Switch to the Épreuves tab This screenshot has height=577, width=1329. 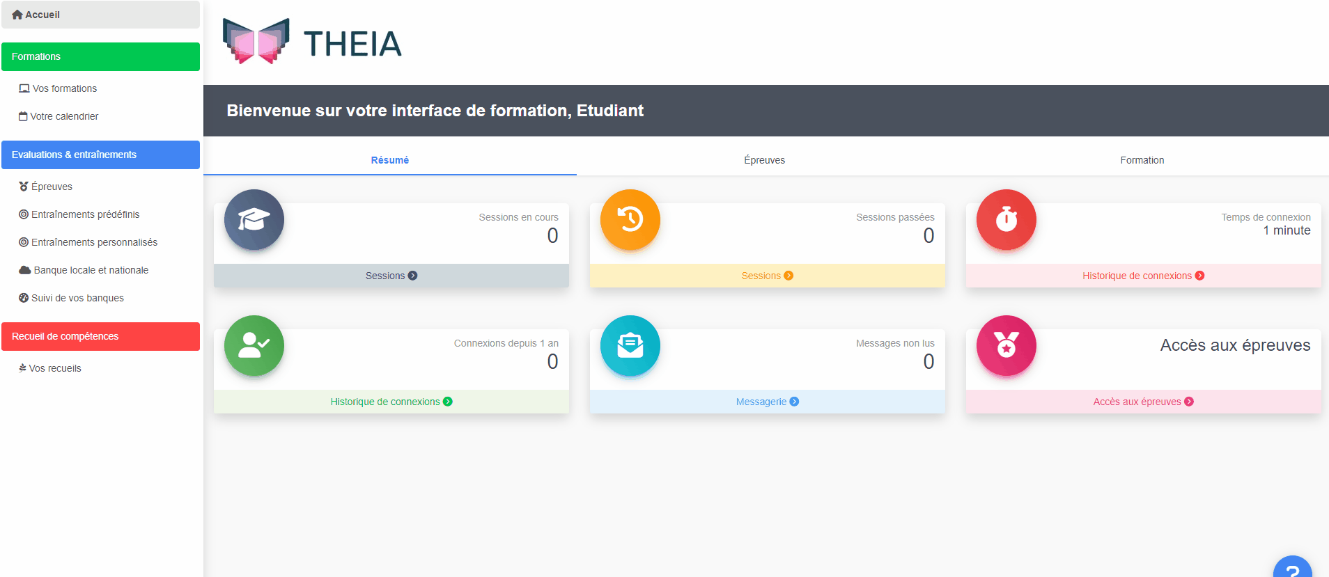pyautogui.click(x=765, y=159)
